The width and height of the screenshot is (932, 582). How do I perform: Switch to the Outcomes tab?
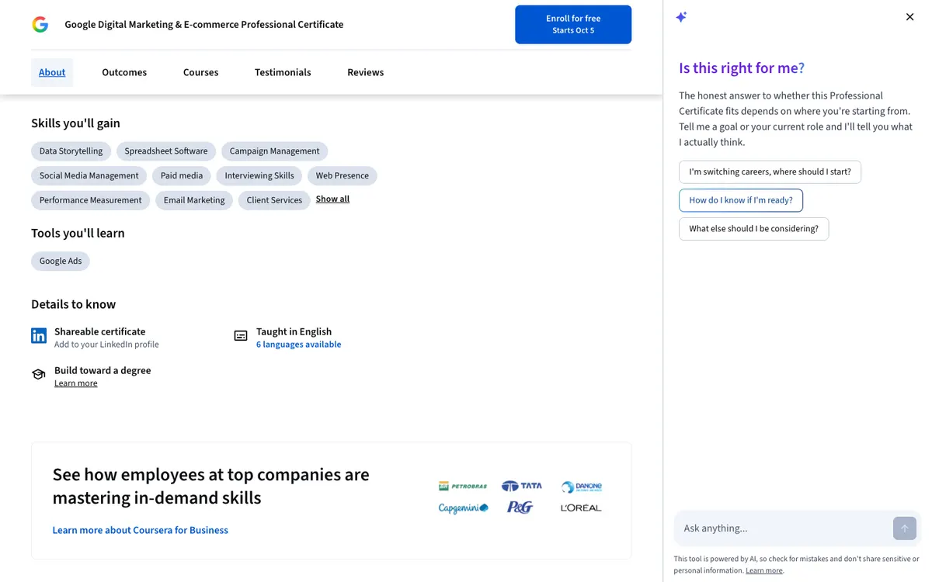tap(124, 72)
